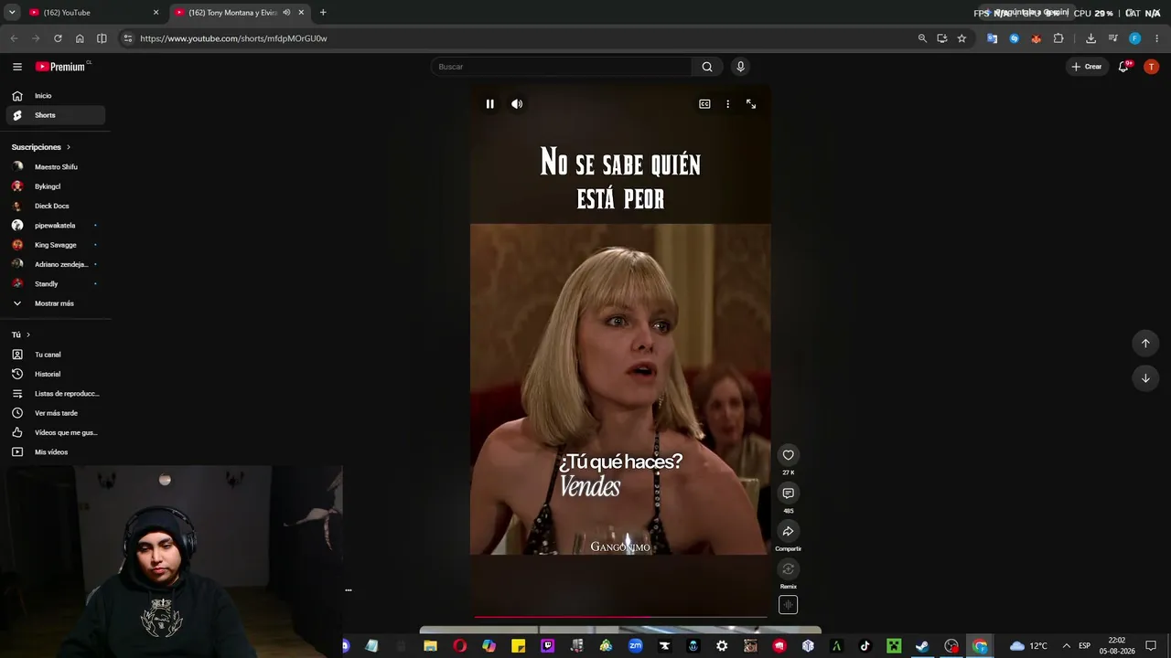Open the Maestro Shifu channel
The height and width of the screenshot is (658, 1171).
point(56,167)
